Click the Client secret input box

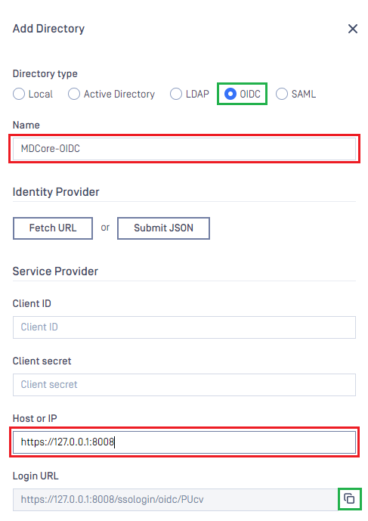click(x=184, y=385)
